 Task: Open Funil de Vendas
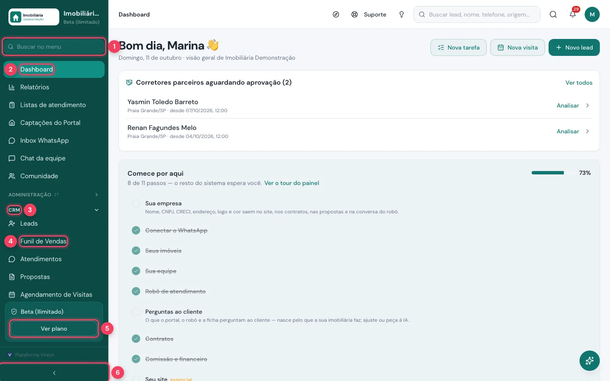(54, 241)
